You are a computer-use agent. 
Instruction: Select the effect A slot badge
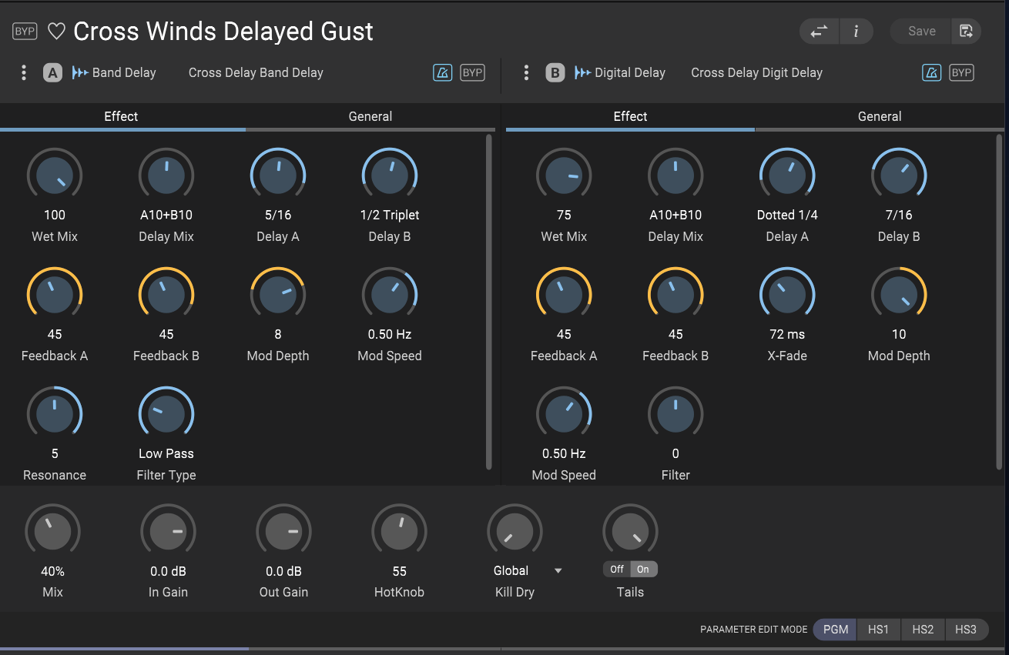(x=52, y=73)
